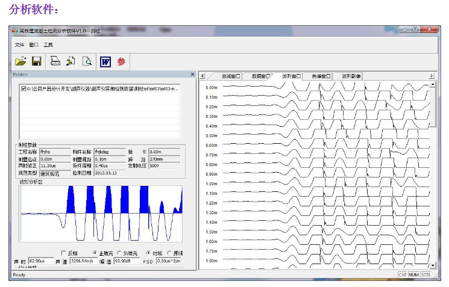
Task: Uncheck the G:\ data file checkbox
Action: [x=23, y=89]
